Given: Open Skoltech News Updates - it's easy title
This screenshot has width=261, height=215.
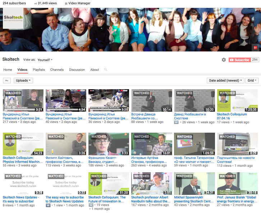Looking at the screenshot, I should point(21,199).
